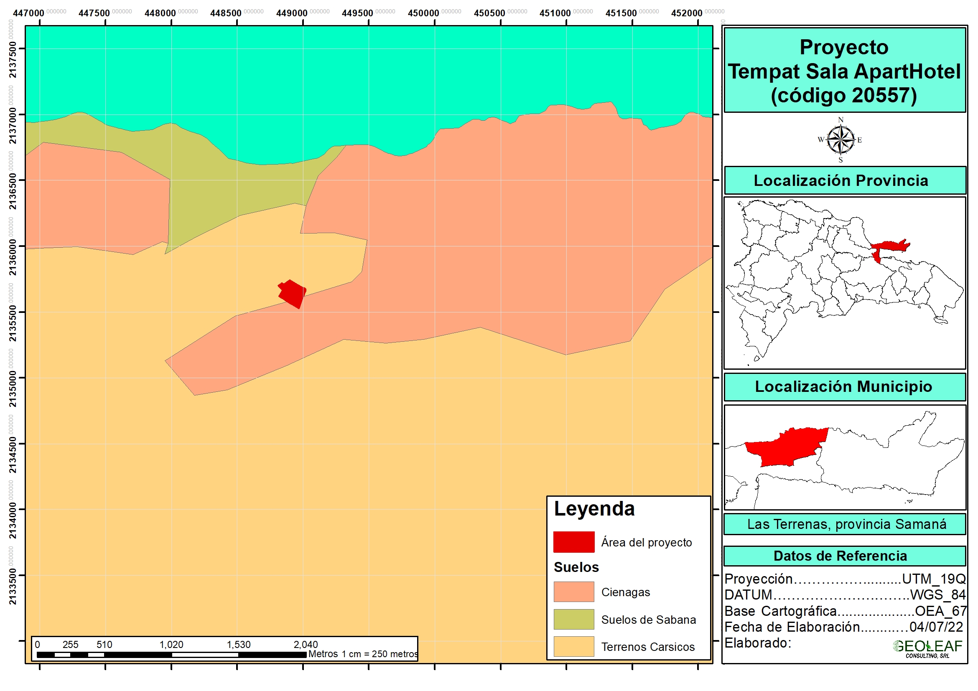978x691 pixels.
Task: Click the red Área del proyecto legend swatch
Action: pyautogui.click(x=573, y=542)
